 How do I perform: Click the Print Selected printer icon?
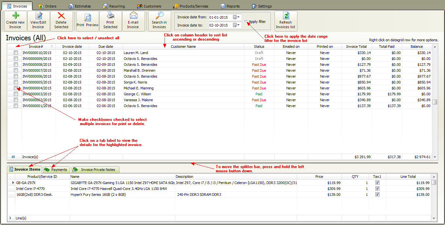coord(110,16)
